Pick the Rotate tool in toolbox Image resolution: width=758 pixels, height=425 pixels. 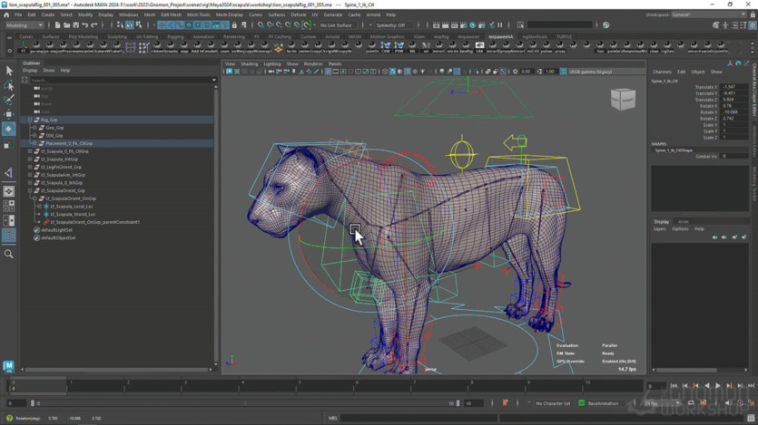[9, 129]
